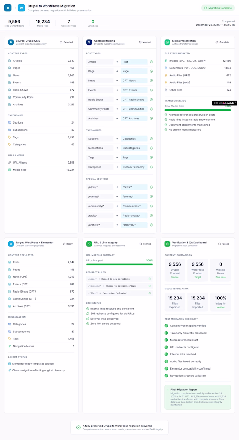Click the Verified badge on URL Integrity card

145,244
